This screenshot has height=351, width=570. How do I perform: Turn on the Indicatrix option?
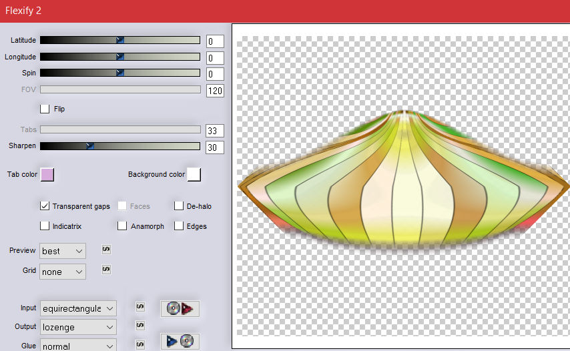pyautogui.click(x=45, y=226)
